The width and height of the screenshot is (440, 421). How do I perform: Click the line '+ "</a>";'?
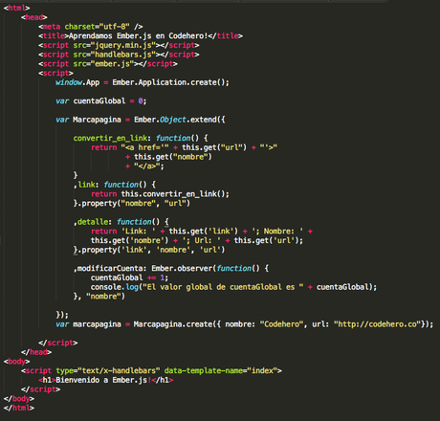click(144, 166)
